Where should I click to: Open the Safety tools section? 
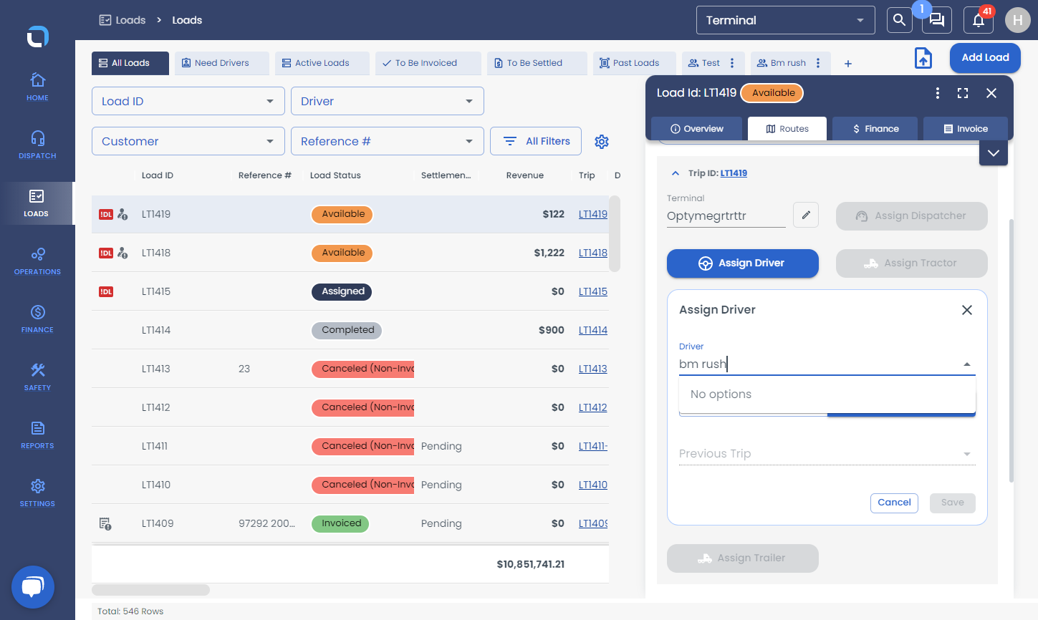[37, 376]
